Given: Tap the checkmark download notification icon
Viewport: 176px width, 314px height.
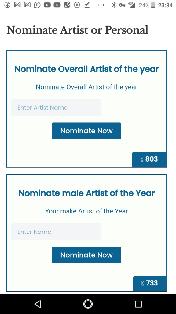Looking at the screenshot, I should (87, 5).
